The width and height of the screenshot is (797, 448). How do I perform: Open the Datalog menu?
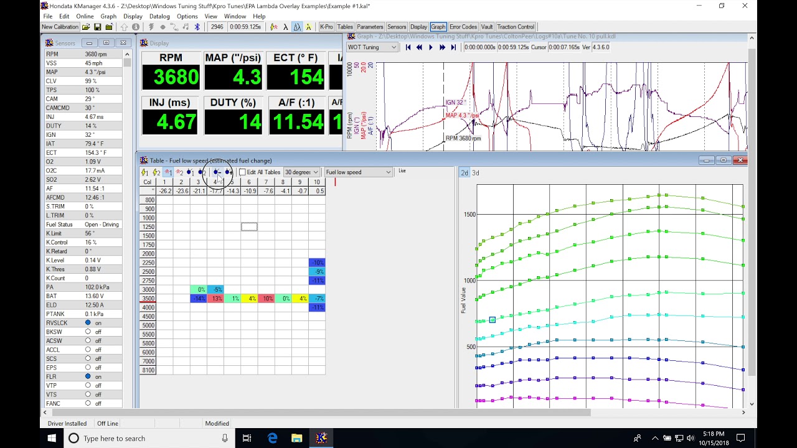coord(159,16)
